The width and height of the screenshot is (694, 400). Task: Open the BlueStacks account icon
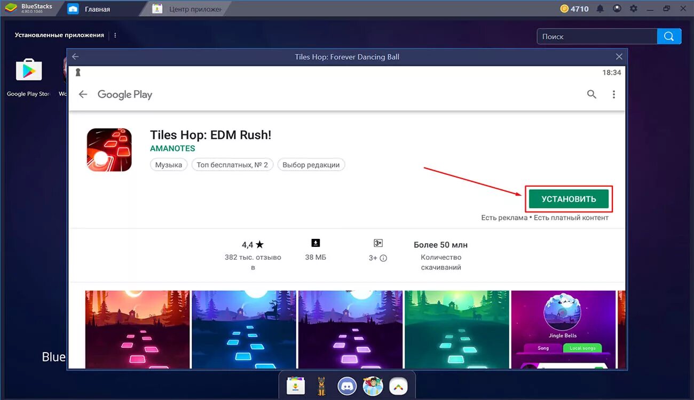(x=617, y=9)
